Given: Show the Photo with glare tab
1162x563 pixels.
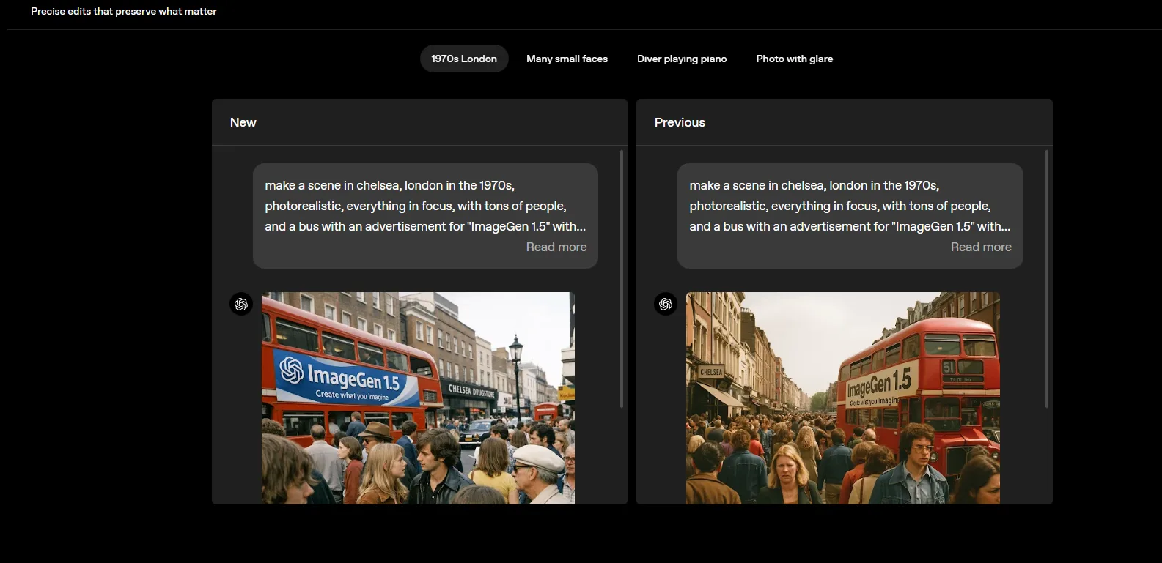Looking at the screenshot, I should pos(794,59).
